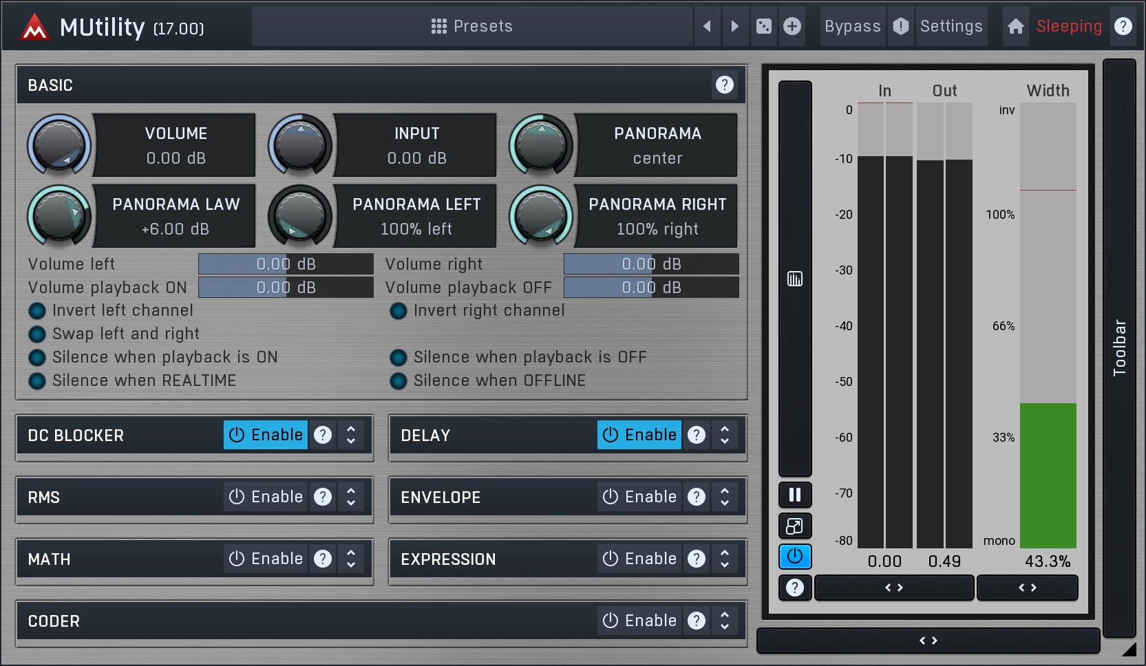Viewport: 1146px width, 666px height.
Task: Expand the DC BLOCKER section arrows
Action: tap(351, 435)
